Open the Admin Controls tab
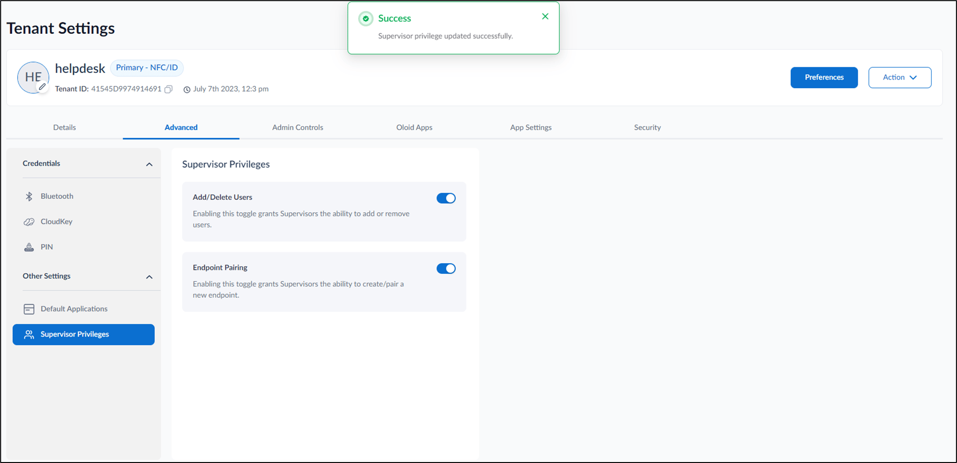957x463 pixels. [x=298, y=127]
